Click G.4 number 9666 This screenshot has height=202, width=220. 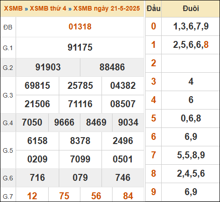pos(64,122)
